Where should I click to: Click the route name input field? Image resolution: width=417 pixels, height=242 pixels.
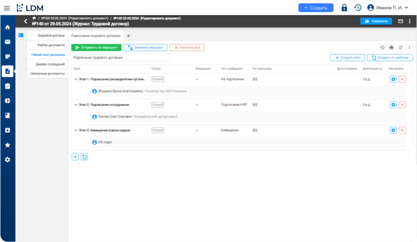point(121,58)
